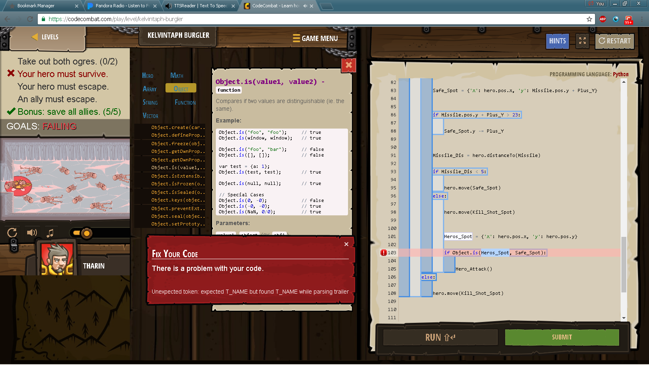Run the code
Screen dimensions: 649x365
tap(440, 337)
